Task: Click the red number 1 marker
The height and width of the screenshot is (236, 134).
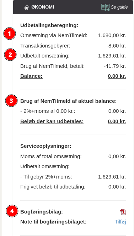Action: (x=10, y=34)
